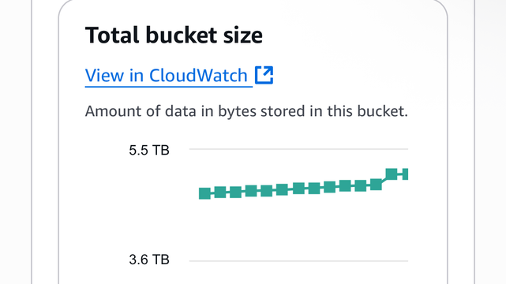Select the third square marker in the chart

(x=235, y=192)
